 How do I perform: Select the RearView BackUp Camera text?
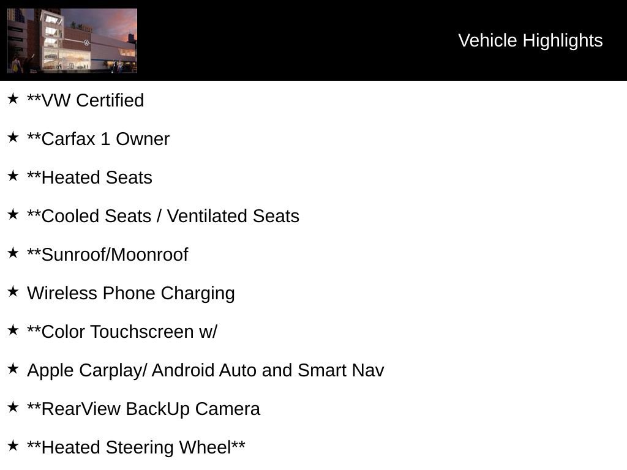tap(143, 409)
